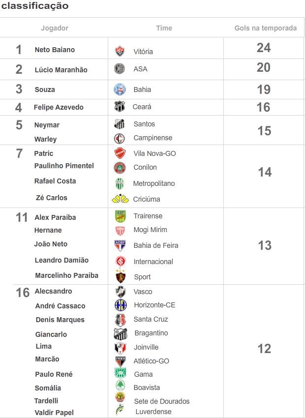The height and width of the screenshot is (418, 305).
Task: Click the Santos team logo
Action: click(119, 124)
